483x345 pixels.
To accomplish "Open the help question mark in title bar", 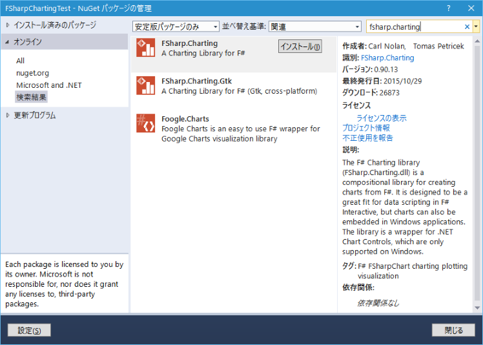I will coord(449,8).
